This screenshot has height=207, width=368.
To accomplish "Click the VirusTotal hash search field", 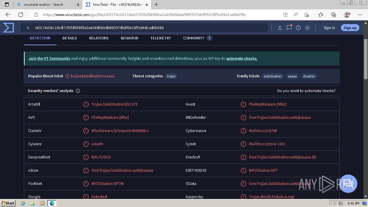I will point(144,28).
